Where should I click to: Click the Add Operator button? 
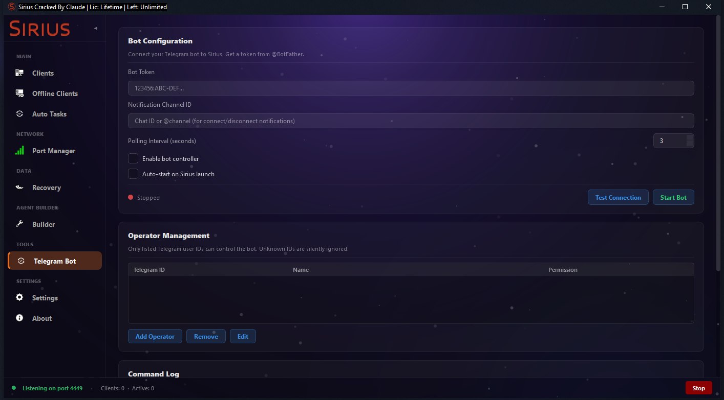155,336
